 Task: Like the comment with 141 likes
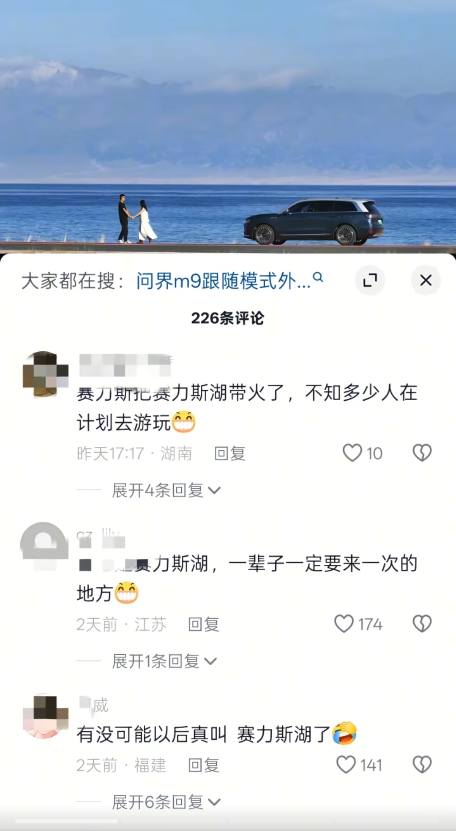pos(346,765)
